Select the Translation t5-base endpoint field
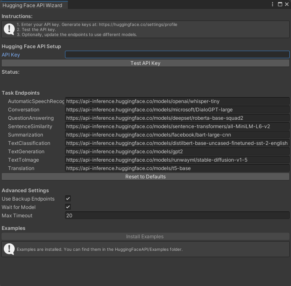 point(177,168)
